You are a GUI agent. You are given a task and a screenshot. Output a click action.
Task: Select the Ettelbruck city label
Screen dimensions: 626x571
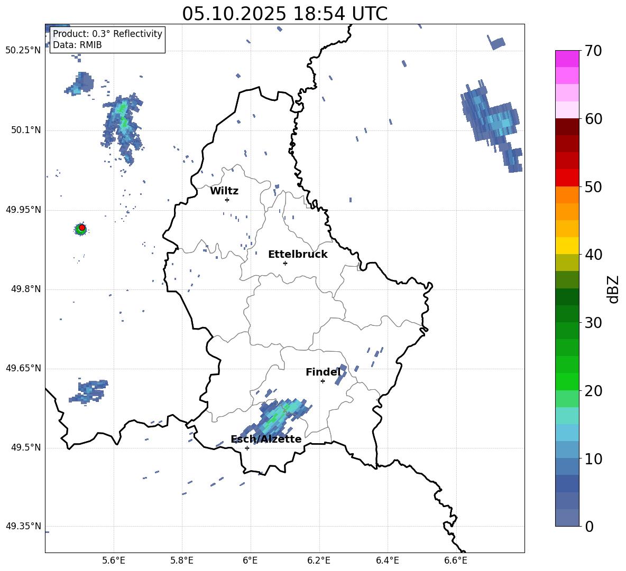tap(298, 255)
